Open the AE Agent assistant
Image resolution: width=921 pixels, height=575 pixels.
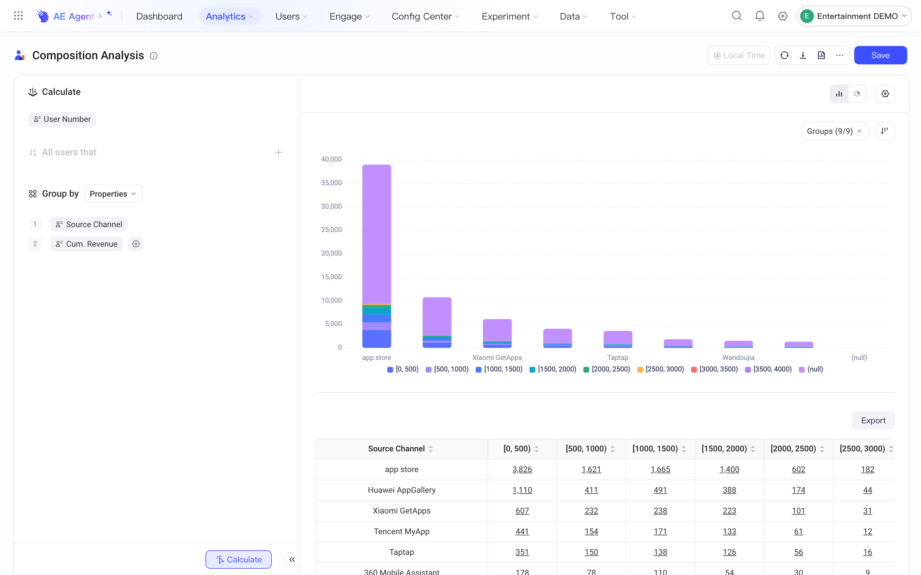[74, 16]
